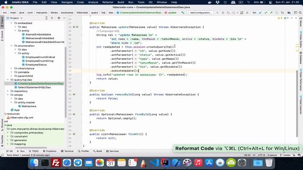Toggle tool window quick access bottom-left icon

pos(2,155)
